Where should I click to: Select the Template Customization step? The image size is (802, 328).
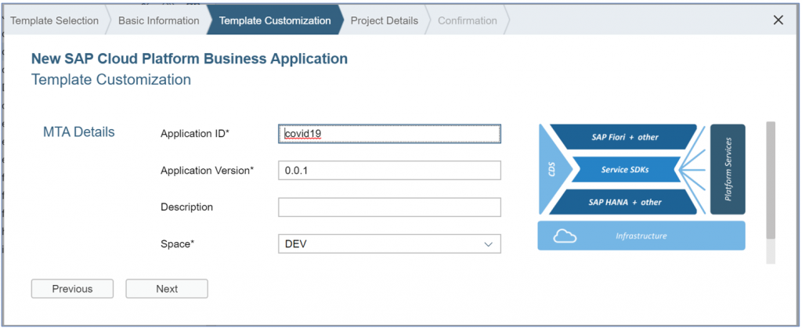tap(275, 20)
